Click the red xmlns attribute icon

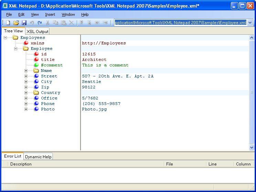tap(26, 43)
